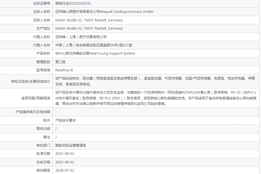Click the 备注 label
This screenshot has height=174, width=261.
47,137
